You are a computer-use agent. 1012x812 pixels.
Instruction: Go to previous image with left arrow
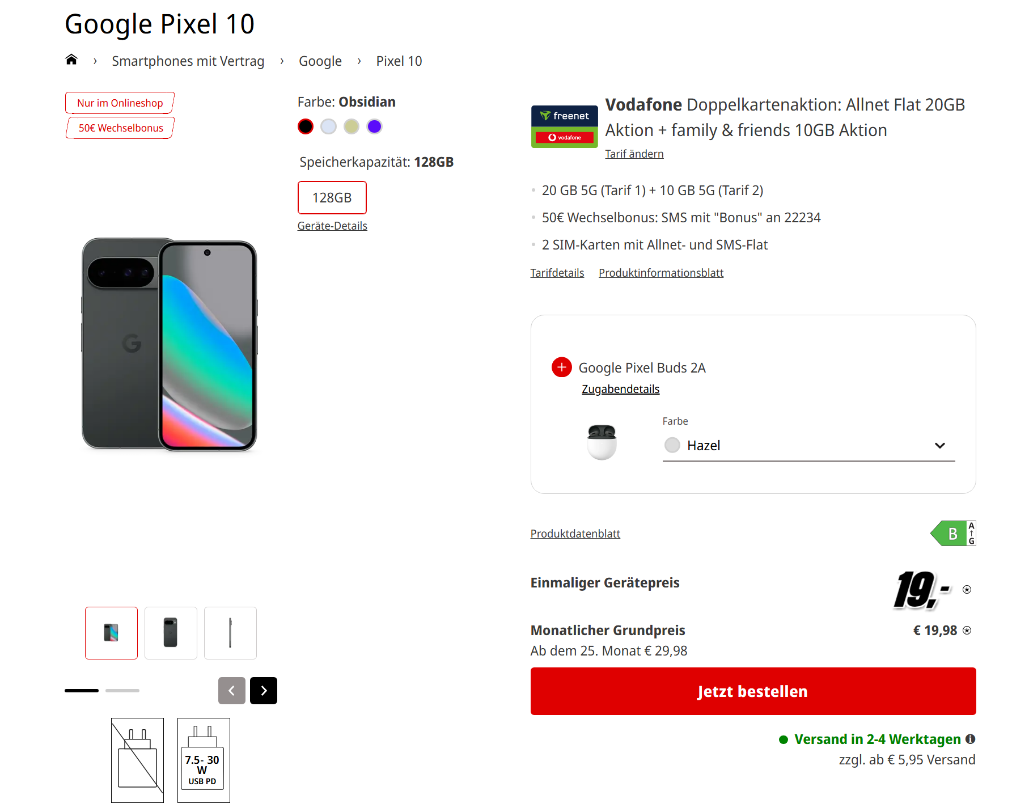(x=231, y=691)
